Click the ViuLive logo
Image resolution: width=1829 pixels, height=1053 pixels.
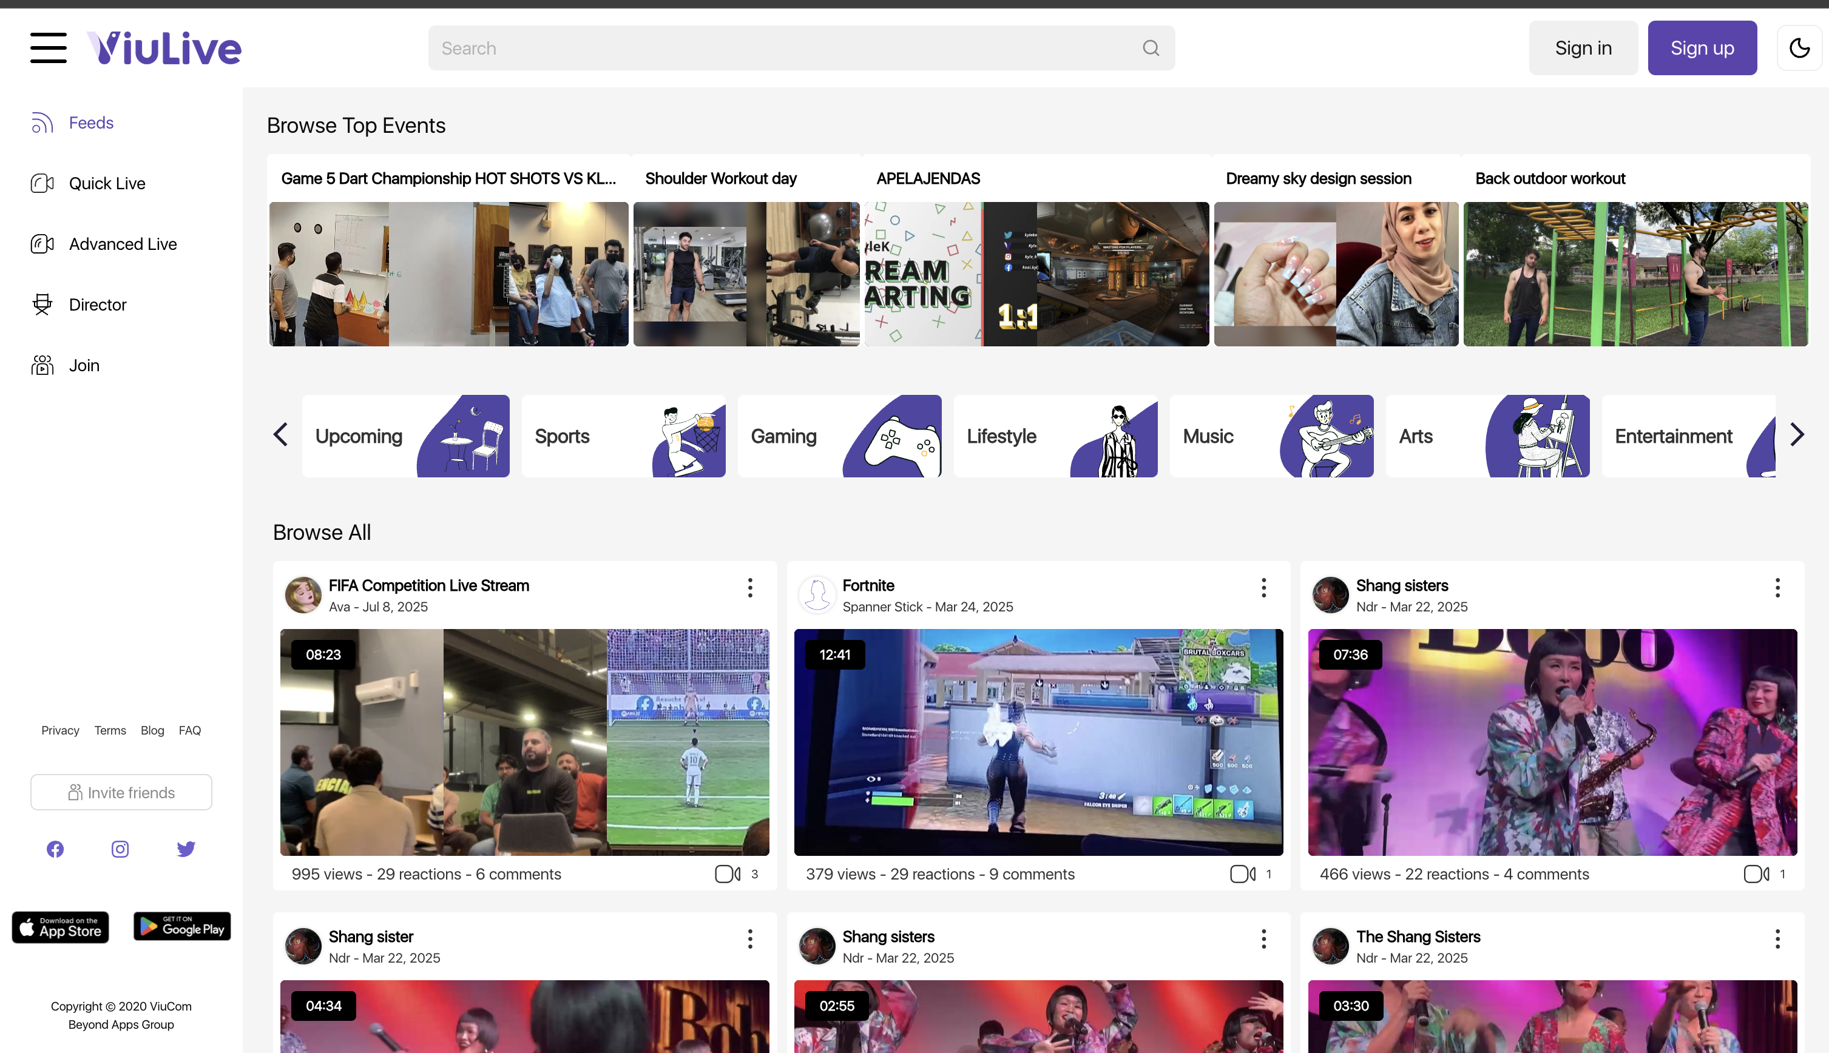pos(164,48)
